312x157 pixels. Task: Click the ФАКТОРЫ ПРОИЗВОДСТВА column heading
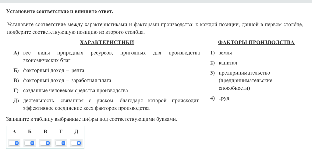click(x=256, y=43)
